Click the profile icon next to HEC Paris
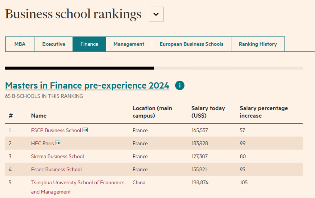 coord(58,143)
